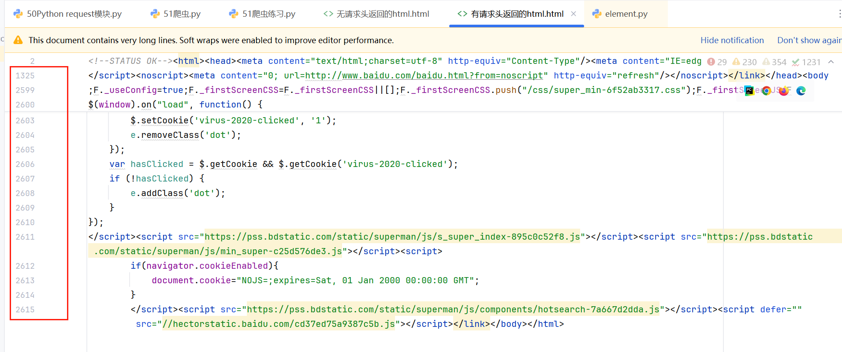The width and height of the screenshot is (842, 352).
Task: Click sticky line number 2599
Action: [25, 90]
